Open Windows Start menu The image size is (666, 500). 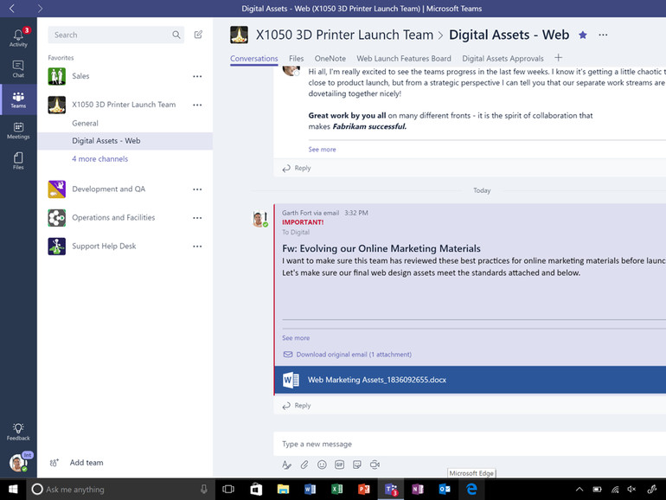[13, 490]
